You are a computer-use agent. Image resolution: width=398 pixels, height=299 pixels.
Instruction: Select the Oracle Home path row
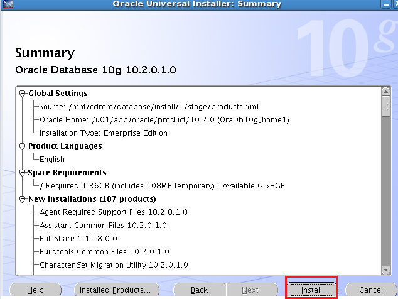(x=164, y=119)
